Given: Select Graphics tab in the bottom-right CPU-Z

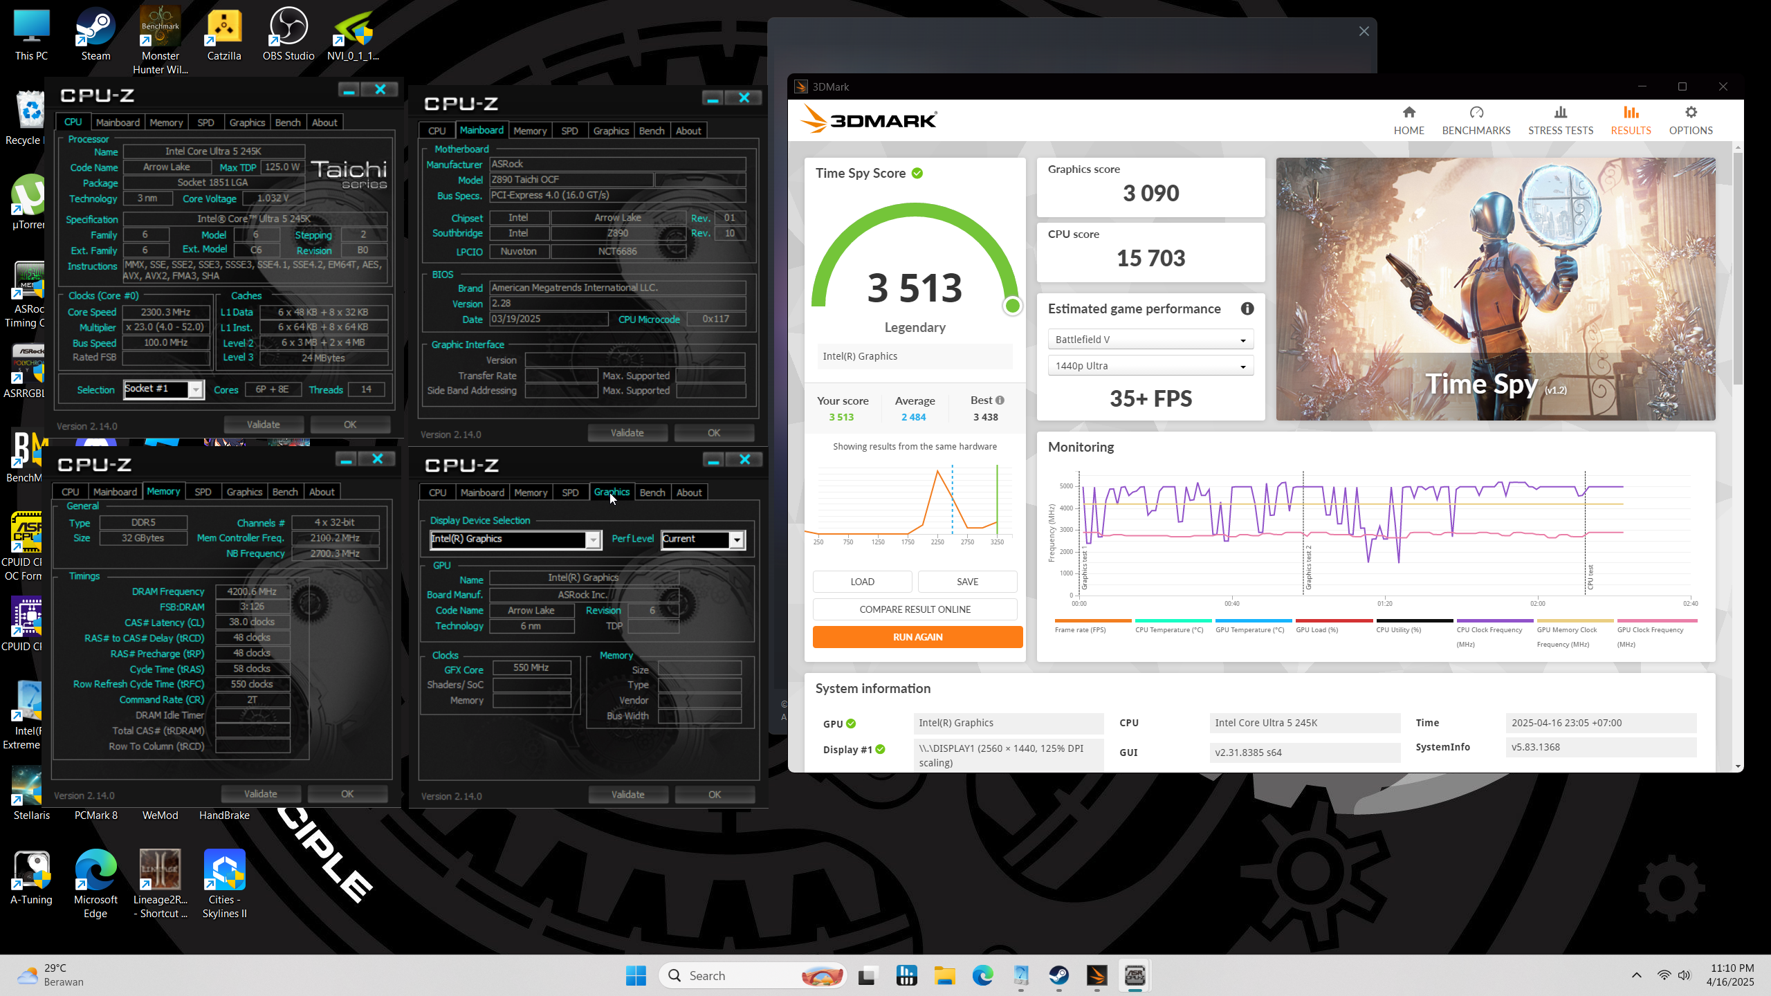Looking at the screenshot, I should pyautogui.click(x=612, y=492).
